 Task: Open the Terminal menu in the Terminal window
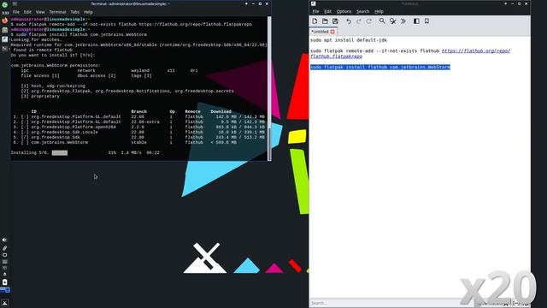[x=57, y=12]
